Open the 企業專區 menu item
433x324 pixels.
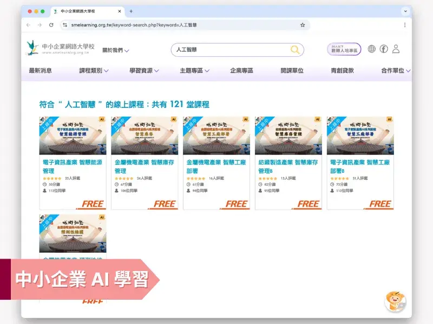coord(241,71)
